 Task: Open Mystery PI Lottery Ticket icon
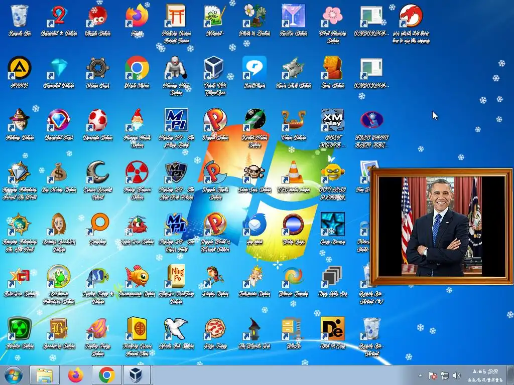(176, 120)
